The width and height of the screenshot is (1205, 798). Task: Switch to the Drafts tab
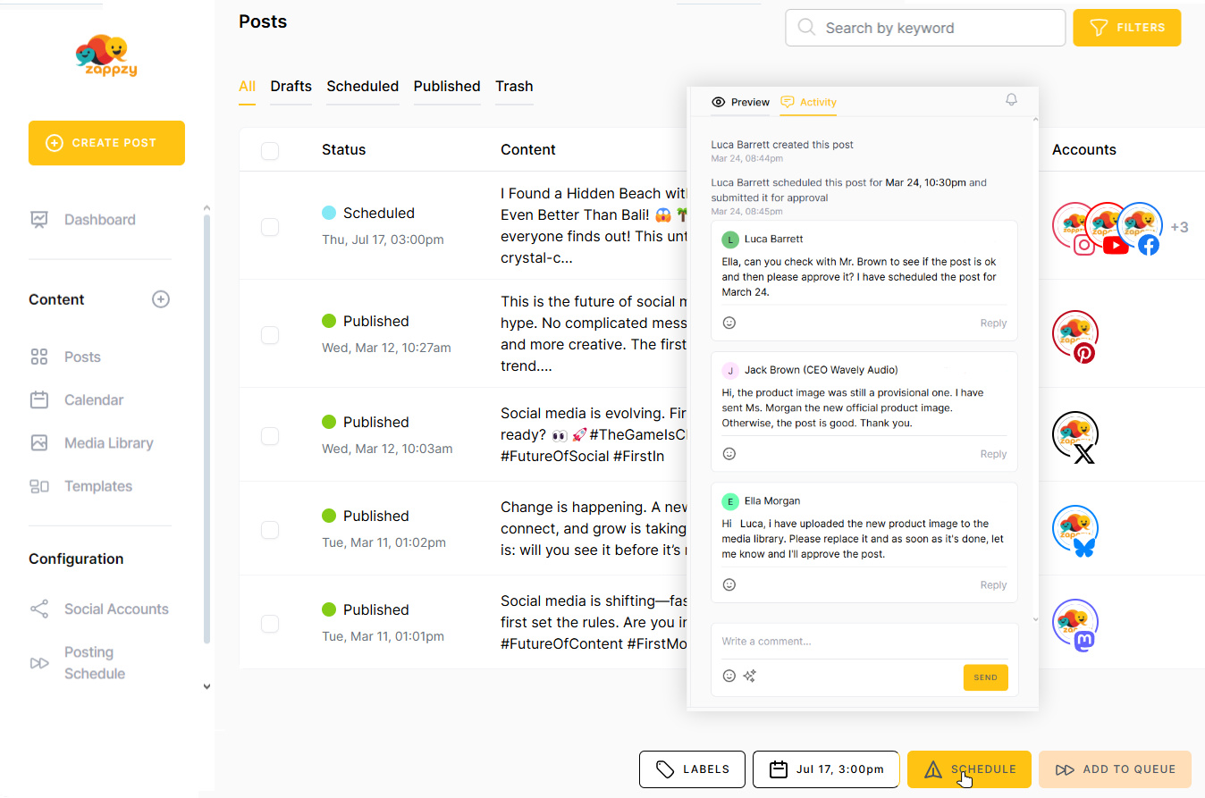tap(291, 87)
